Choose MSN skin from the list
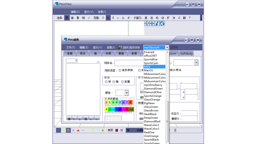 pyautogui.click(x=154, y=67)
